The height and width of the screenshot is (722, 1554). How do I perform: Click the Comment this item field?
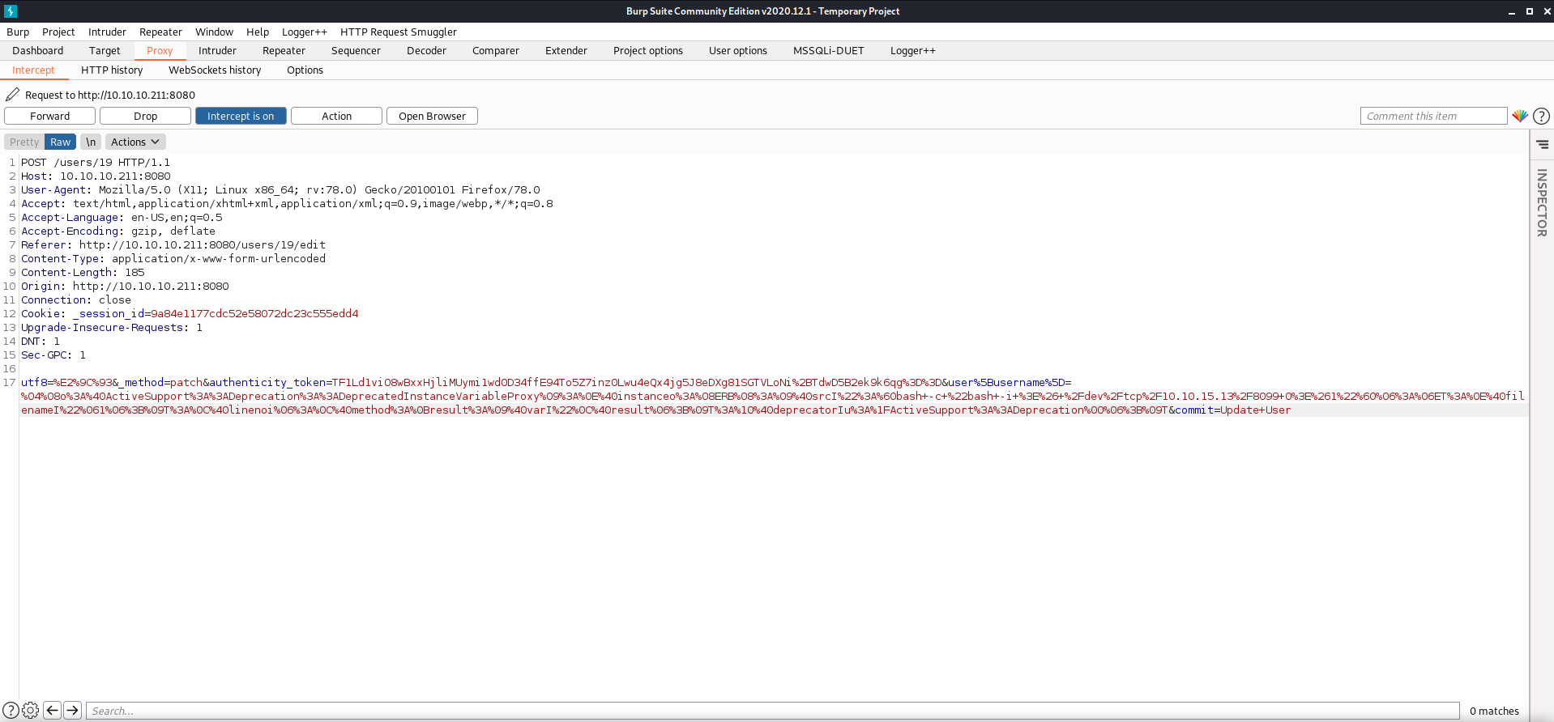click(1433, 116)
